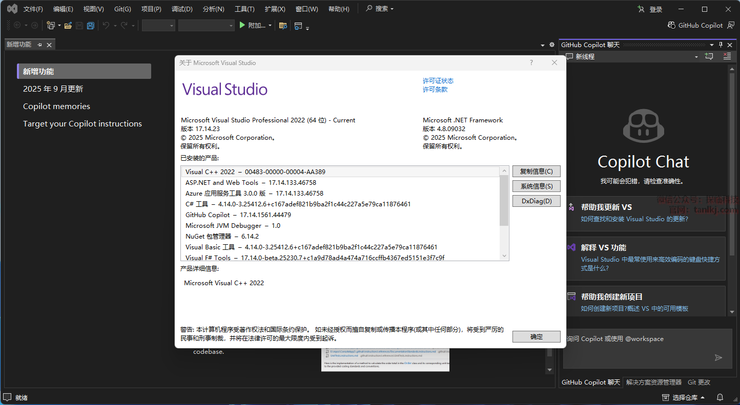Open the 调试(D) menu

point(182,9)
